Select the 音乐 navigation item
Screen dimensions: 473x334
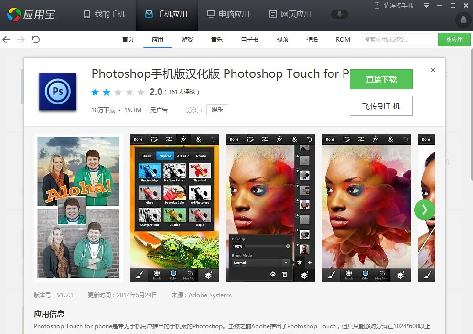tap(216, 40)
